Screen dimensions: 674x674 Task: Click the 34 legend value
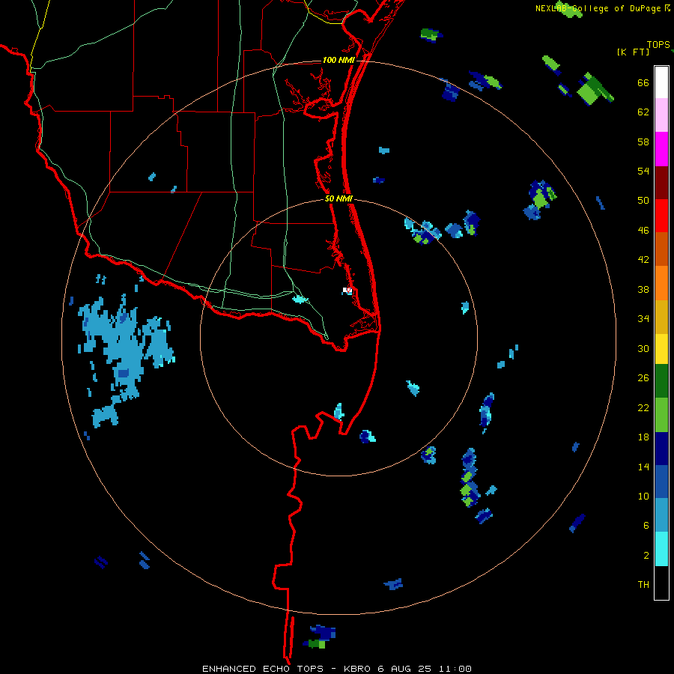(643, 319)
